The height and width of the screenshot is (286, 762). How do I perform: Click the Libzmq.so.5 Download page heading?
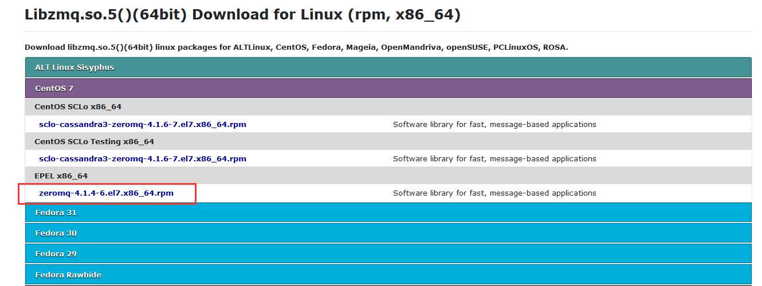242,15
